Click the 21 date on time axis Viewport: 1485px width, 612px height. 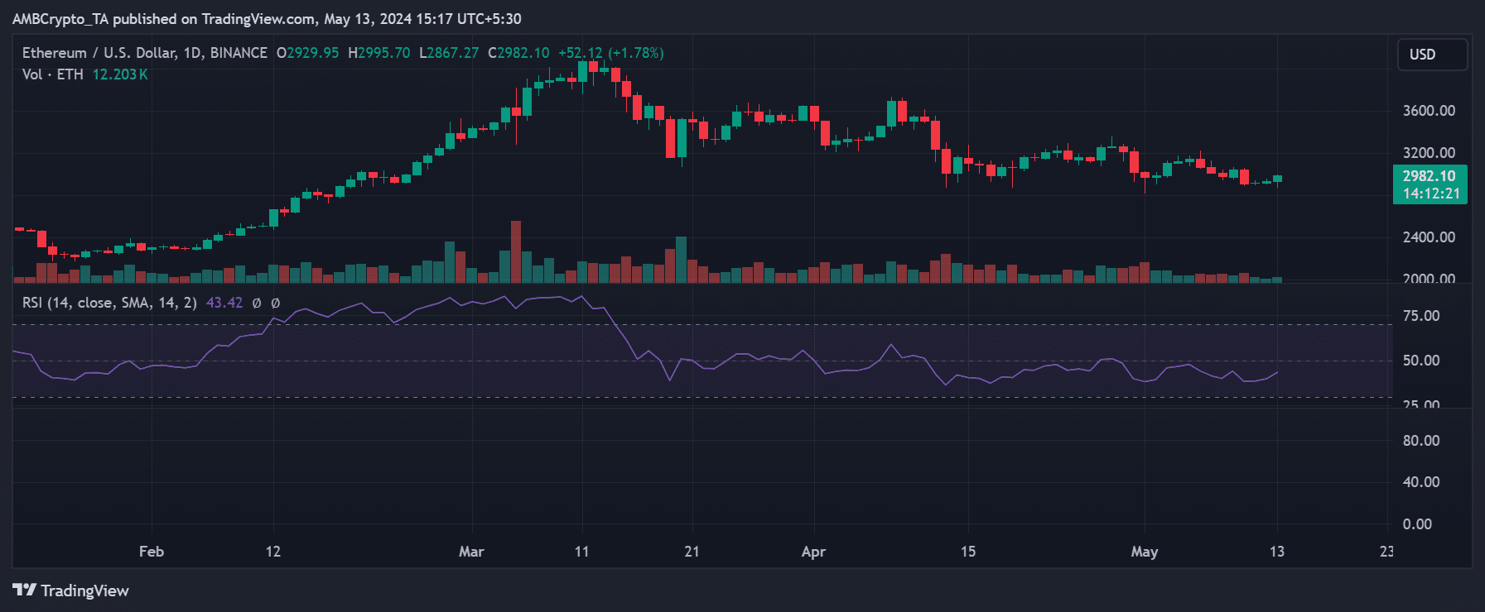692,552
